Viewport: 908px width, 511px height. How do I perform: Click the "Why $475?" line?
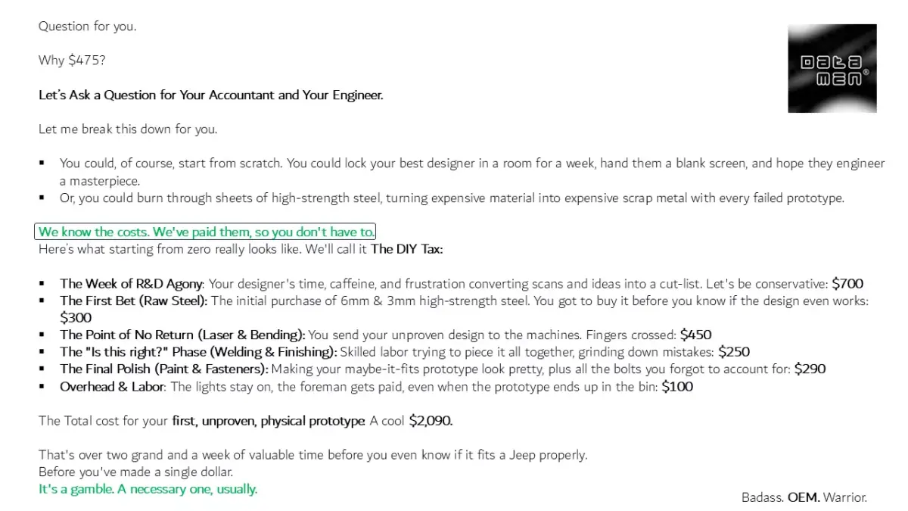click(x=72, y=60)
